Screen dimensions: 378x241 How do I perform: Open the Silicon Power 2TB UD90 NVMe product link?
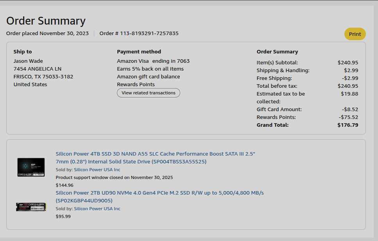(x=159, y=197)
